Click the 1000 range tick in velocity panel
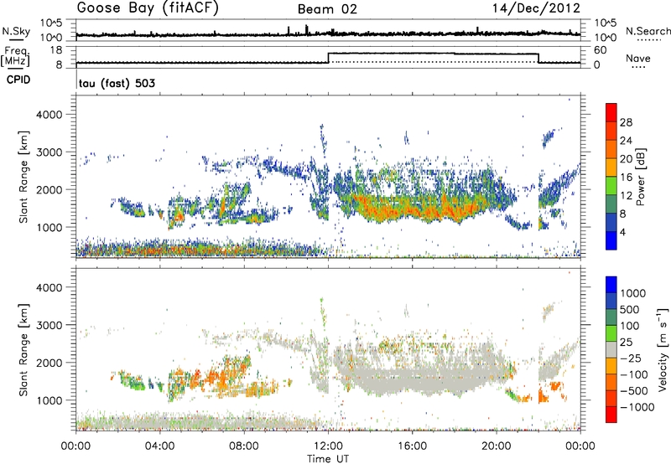671x464 pixels. (49, 400)
